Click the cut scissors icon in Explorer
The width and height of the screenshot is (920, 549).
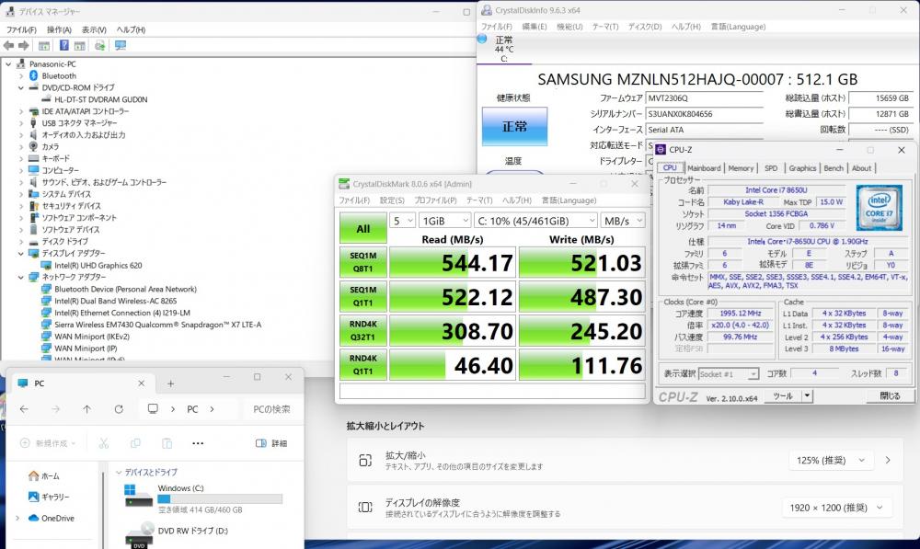pos(104,443)
